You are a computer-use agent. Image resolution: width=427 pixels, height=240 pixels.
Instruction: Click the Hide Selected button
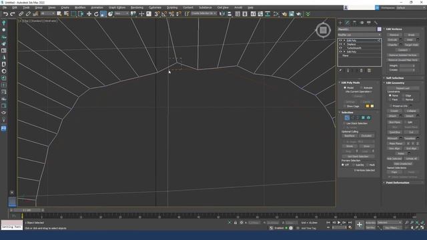[394, 159]
